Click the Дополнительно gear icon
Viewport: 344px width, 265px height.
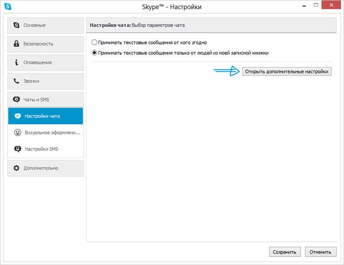click(17, 168)
